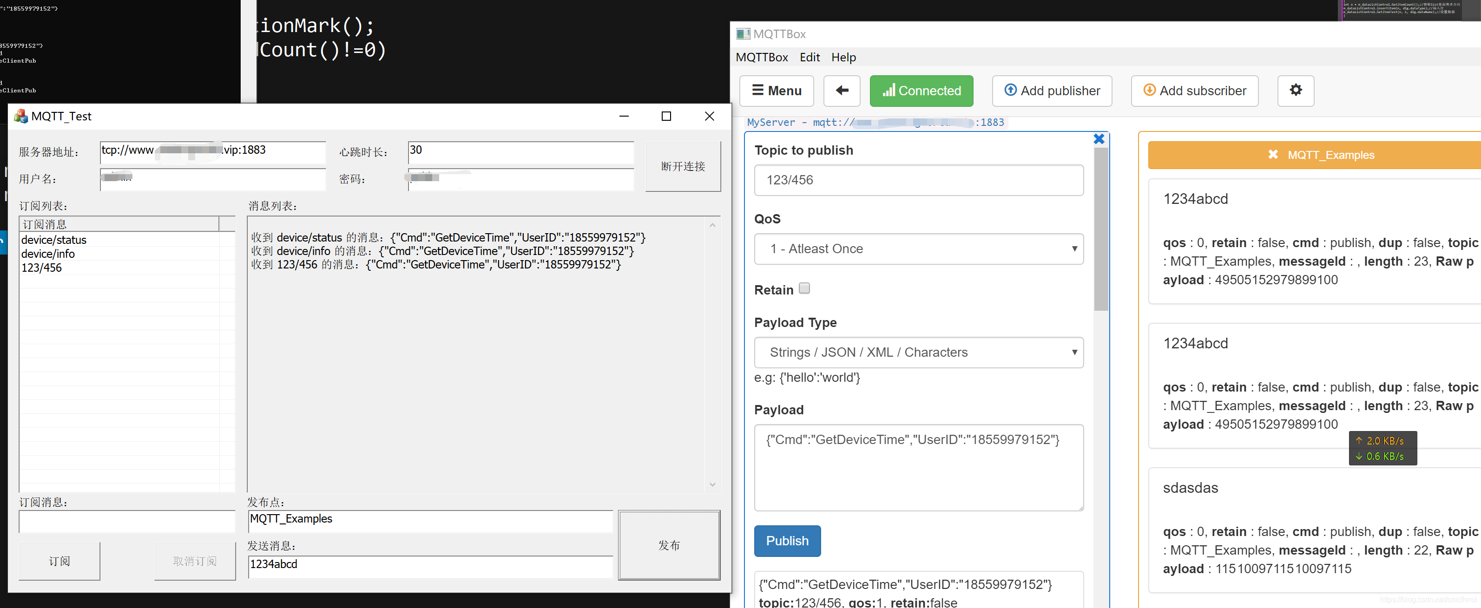
Task: Click the back arrow button
Action: coord(841,91)
